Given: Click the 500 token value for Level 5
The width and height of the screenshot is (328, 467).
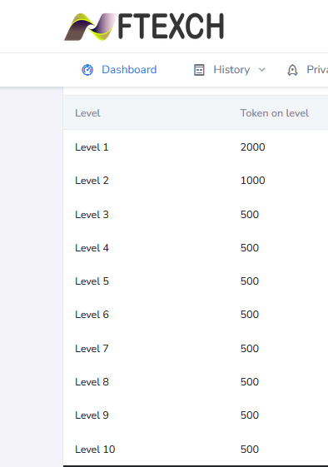Looking at the screenshot, I should (x=250, y=281).
